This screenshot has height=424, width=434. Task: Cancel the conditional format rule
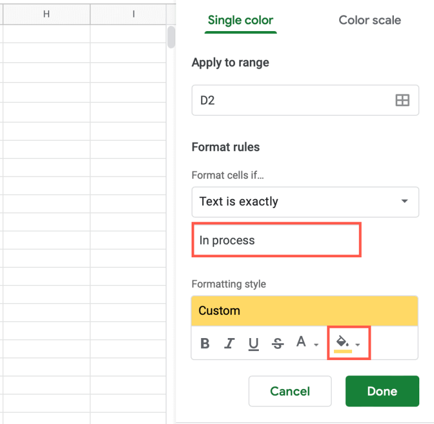(x=290, y=391)
